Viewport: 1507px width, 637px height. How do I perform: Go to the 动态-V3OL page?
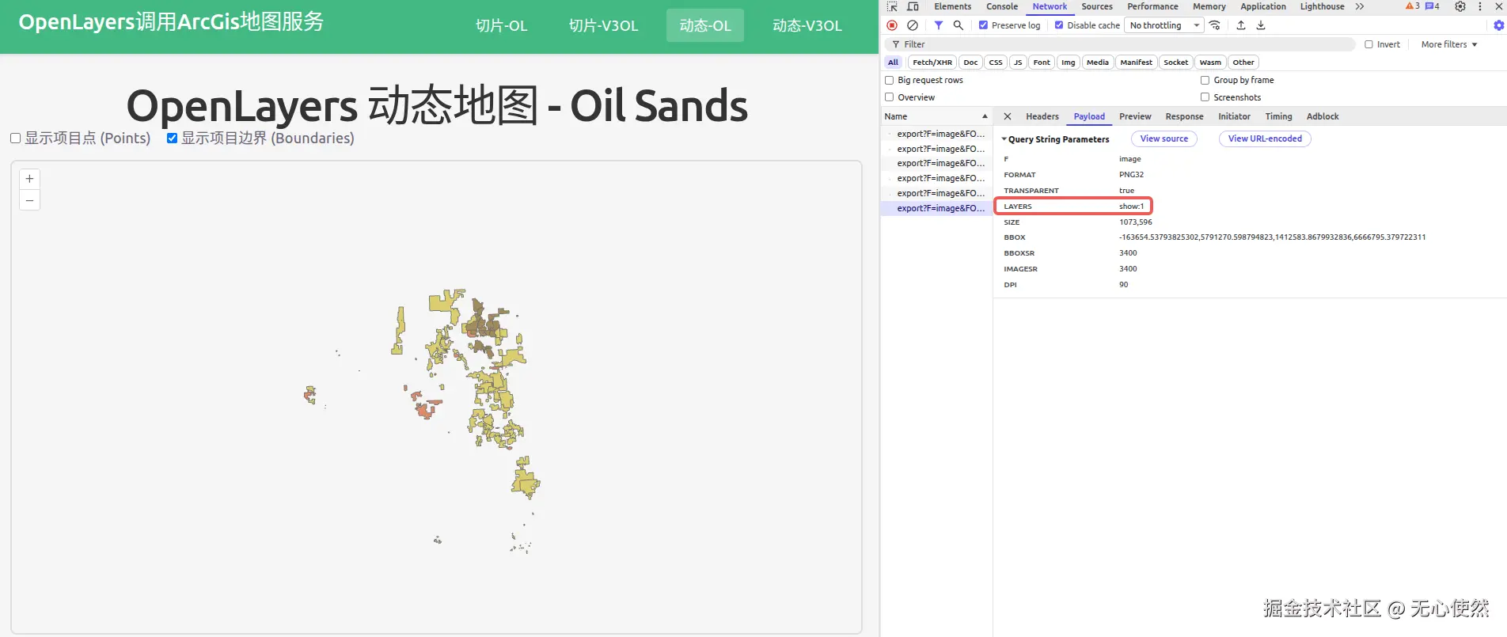(x=807, y=25)
